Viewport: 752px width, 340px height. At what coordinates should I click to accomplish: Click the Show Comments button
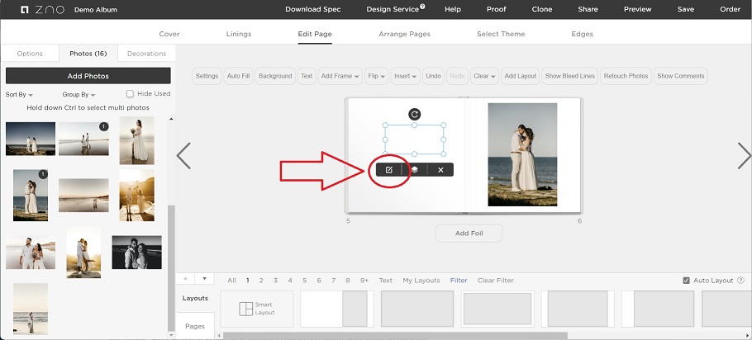(x=681, y=76)
